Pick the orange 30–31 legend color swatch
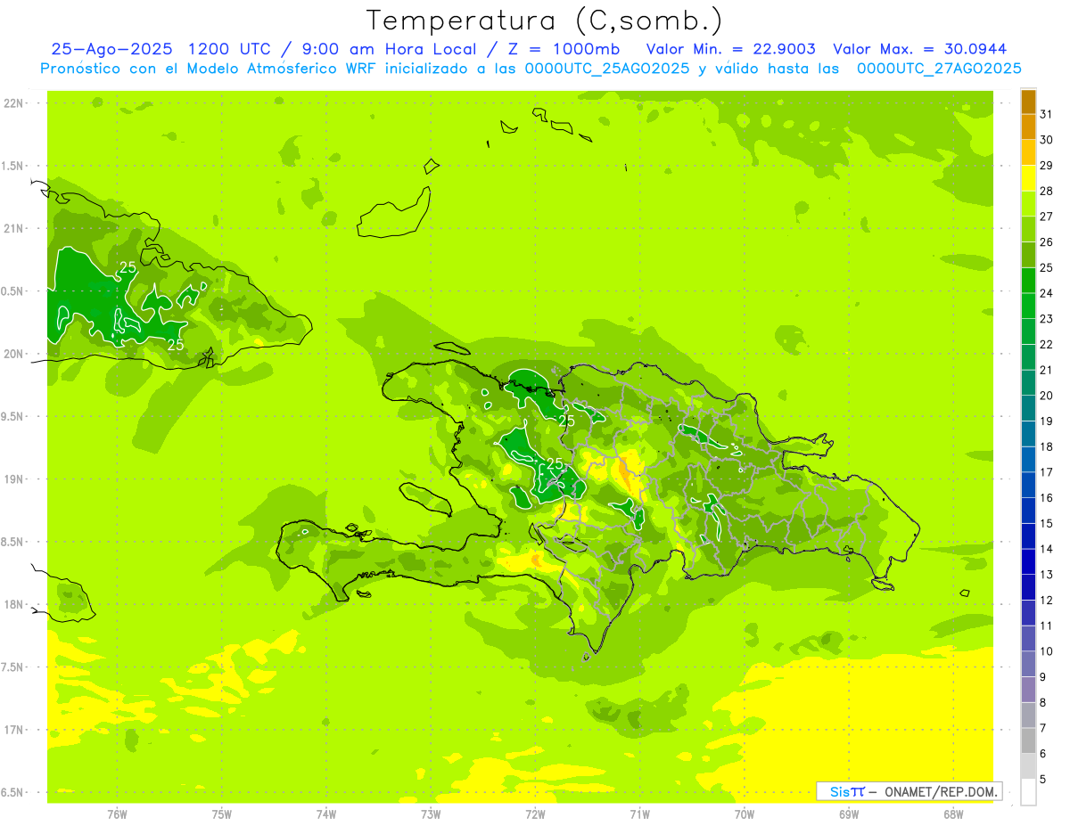This screenshot has width=1070, height=826. tap(1028, 127)
